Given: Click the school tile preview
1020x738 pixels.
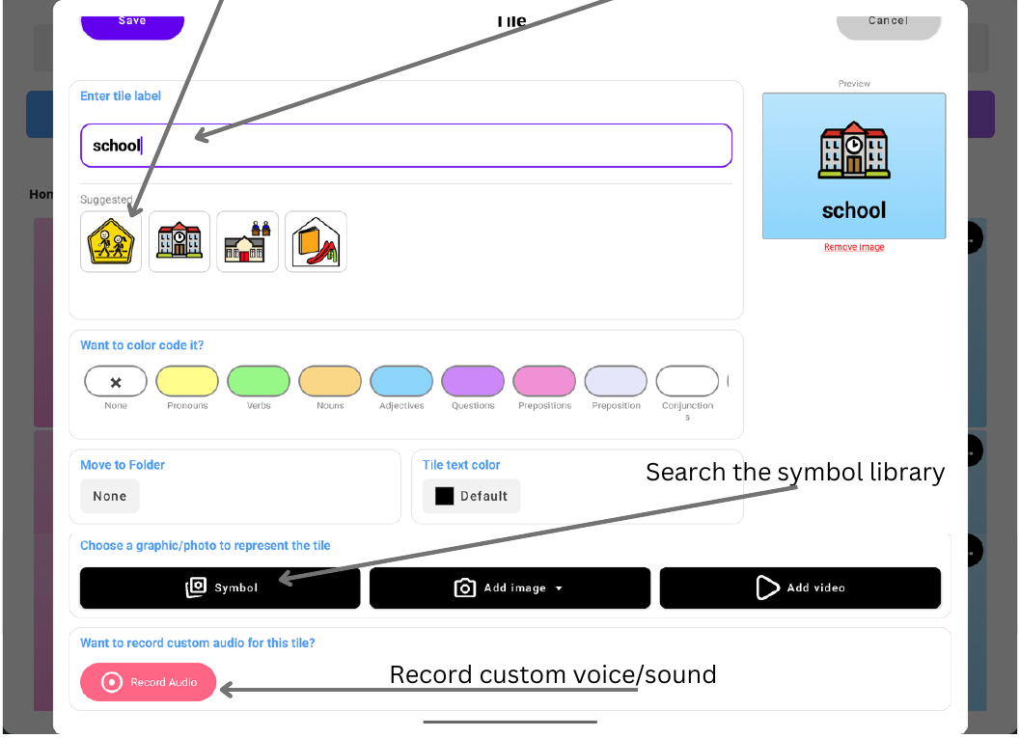Looking at the screenshot, I should pos(854,166).
